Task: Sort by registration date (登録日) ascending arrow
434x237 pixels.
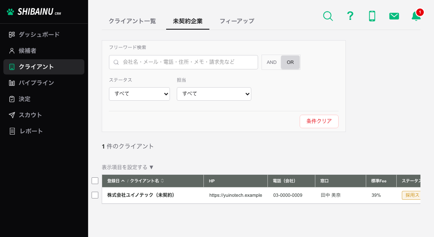Action: click(x=123, y=181)
